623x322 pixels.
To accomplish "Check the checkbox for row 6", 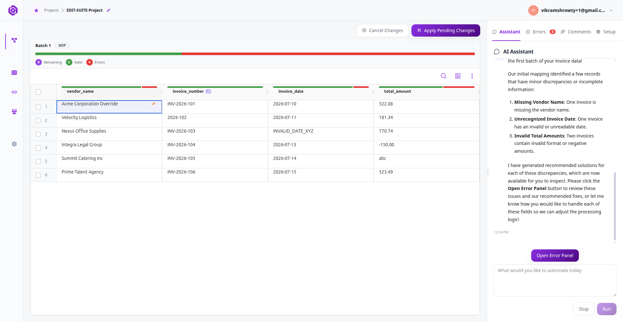I will tap(38, 175).
